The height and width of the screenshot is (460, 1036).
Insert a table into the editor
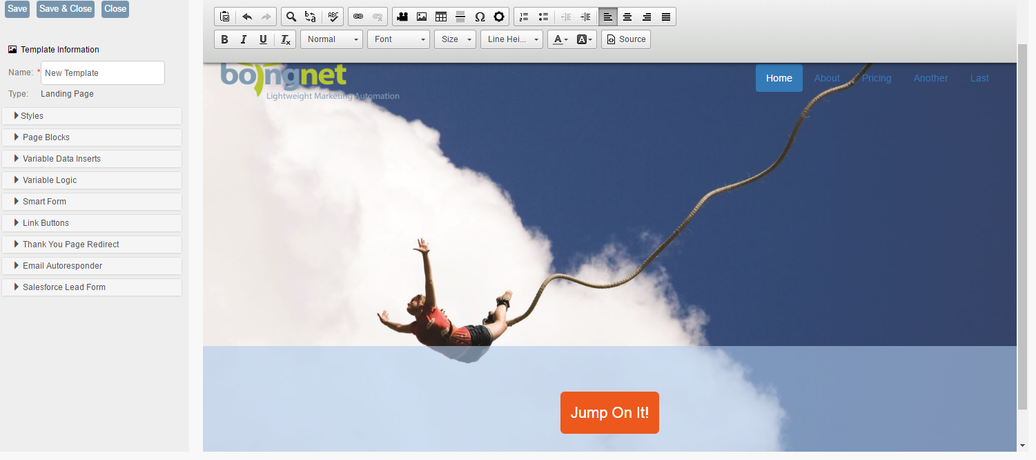[441, 17]
